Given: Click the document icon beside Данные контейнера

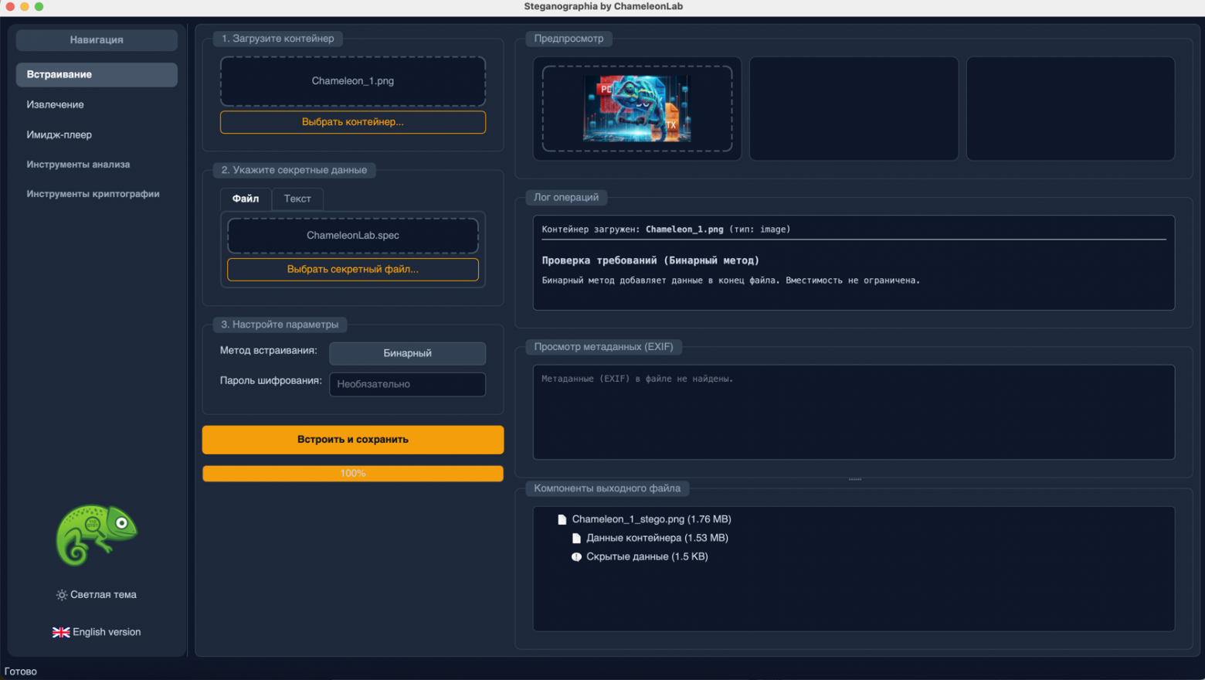Looking at the screenshot, I should tap(575, 537).
